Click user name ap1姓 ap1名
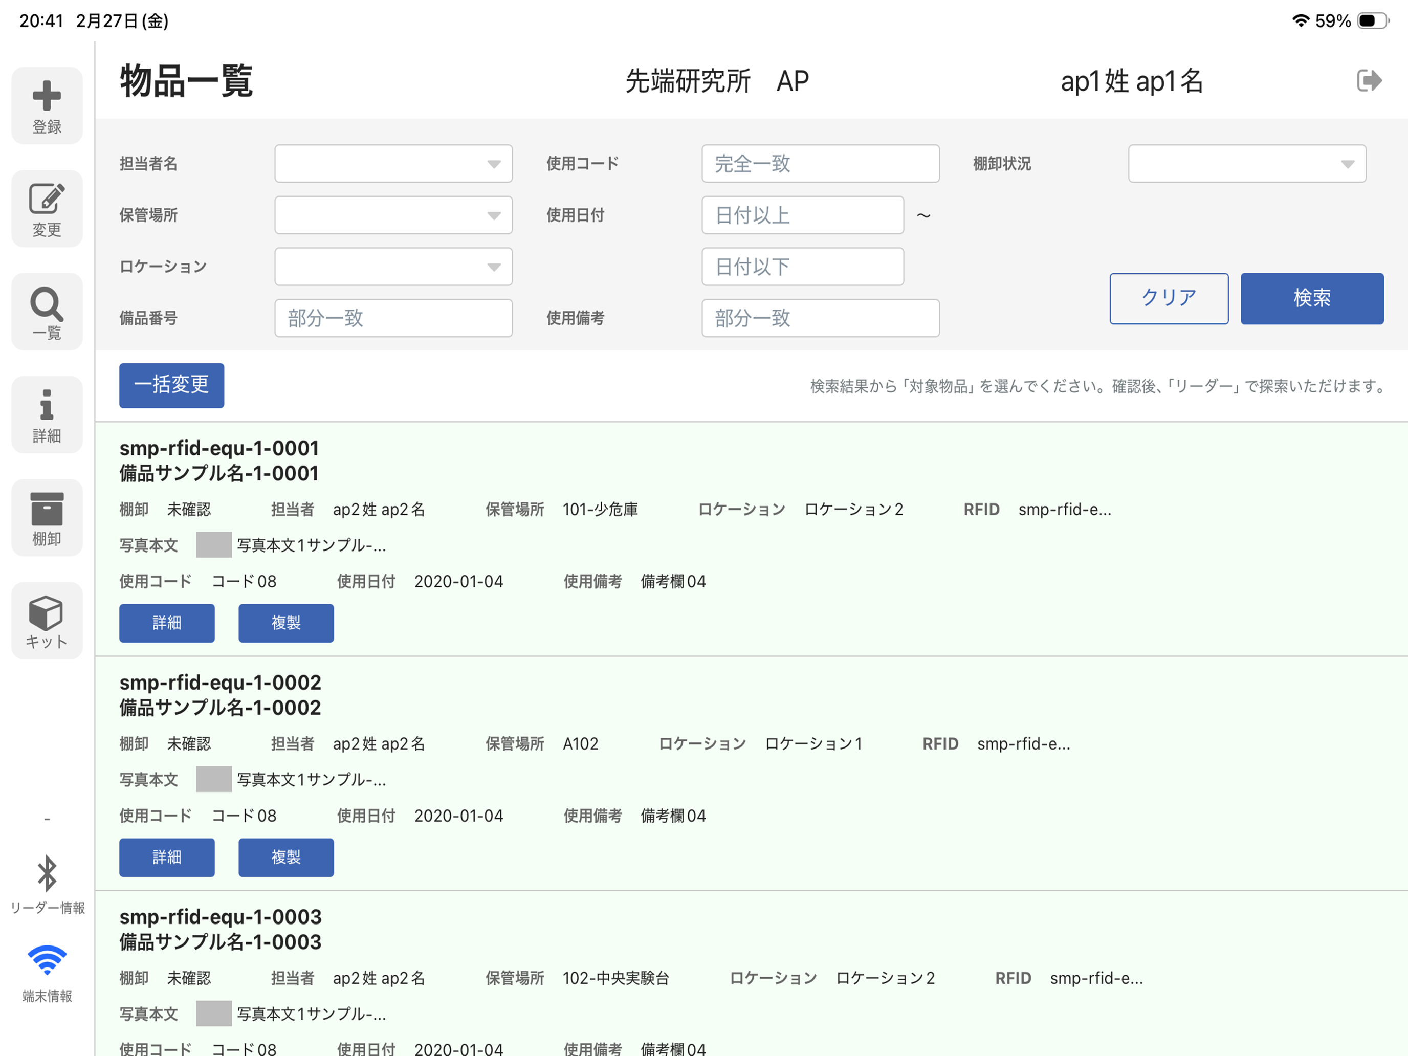The image size is (1408, 1056). 1131,81
